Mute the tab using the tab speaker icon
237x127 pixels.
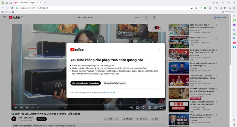coord(37,3)
